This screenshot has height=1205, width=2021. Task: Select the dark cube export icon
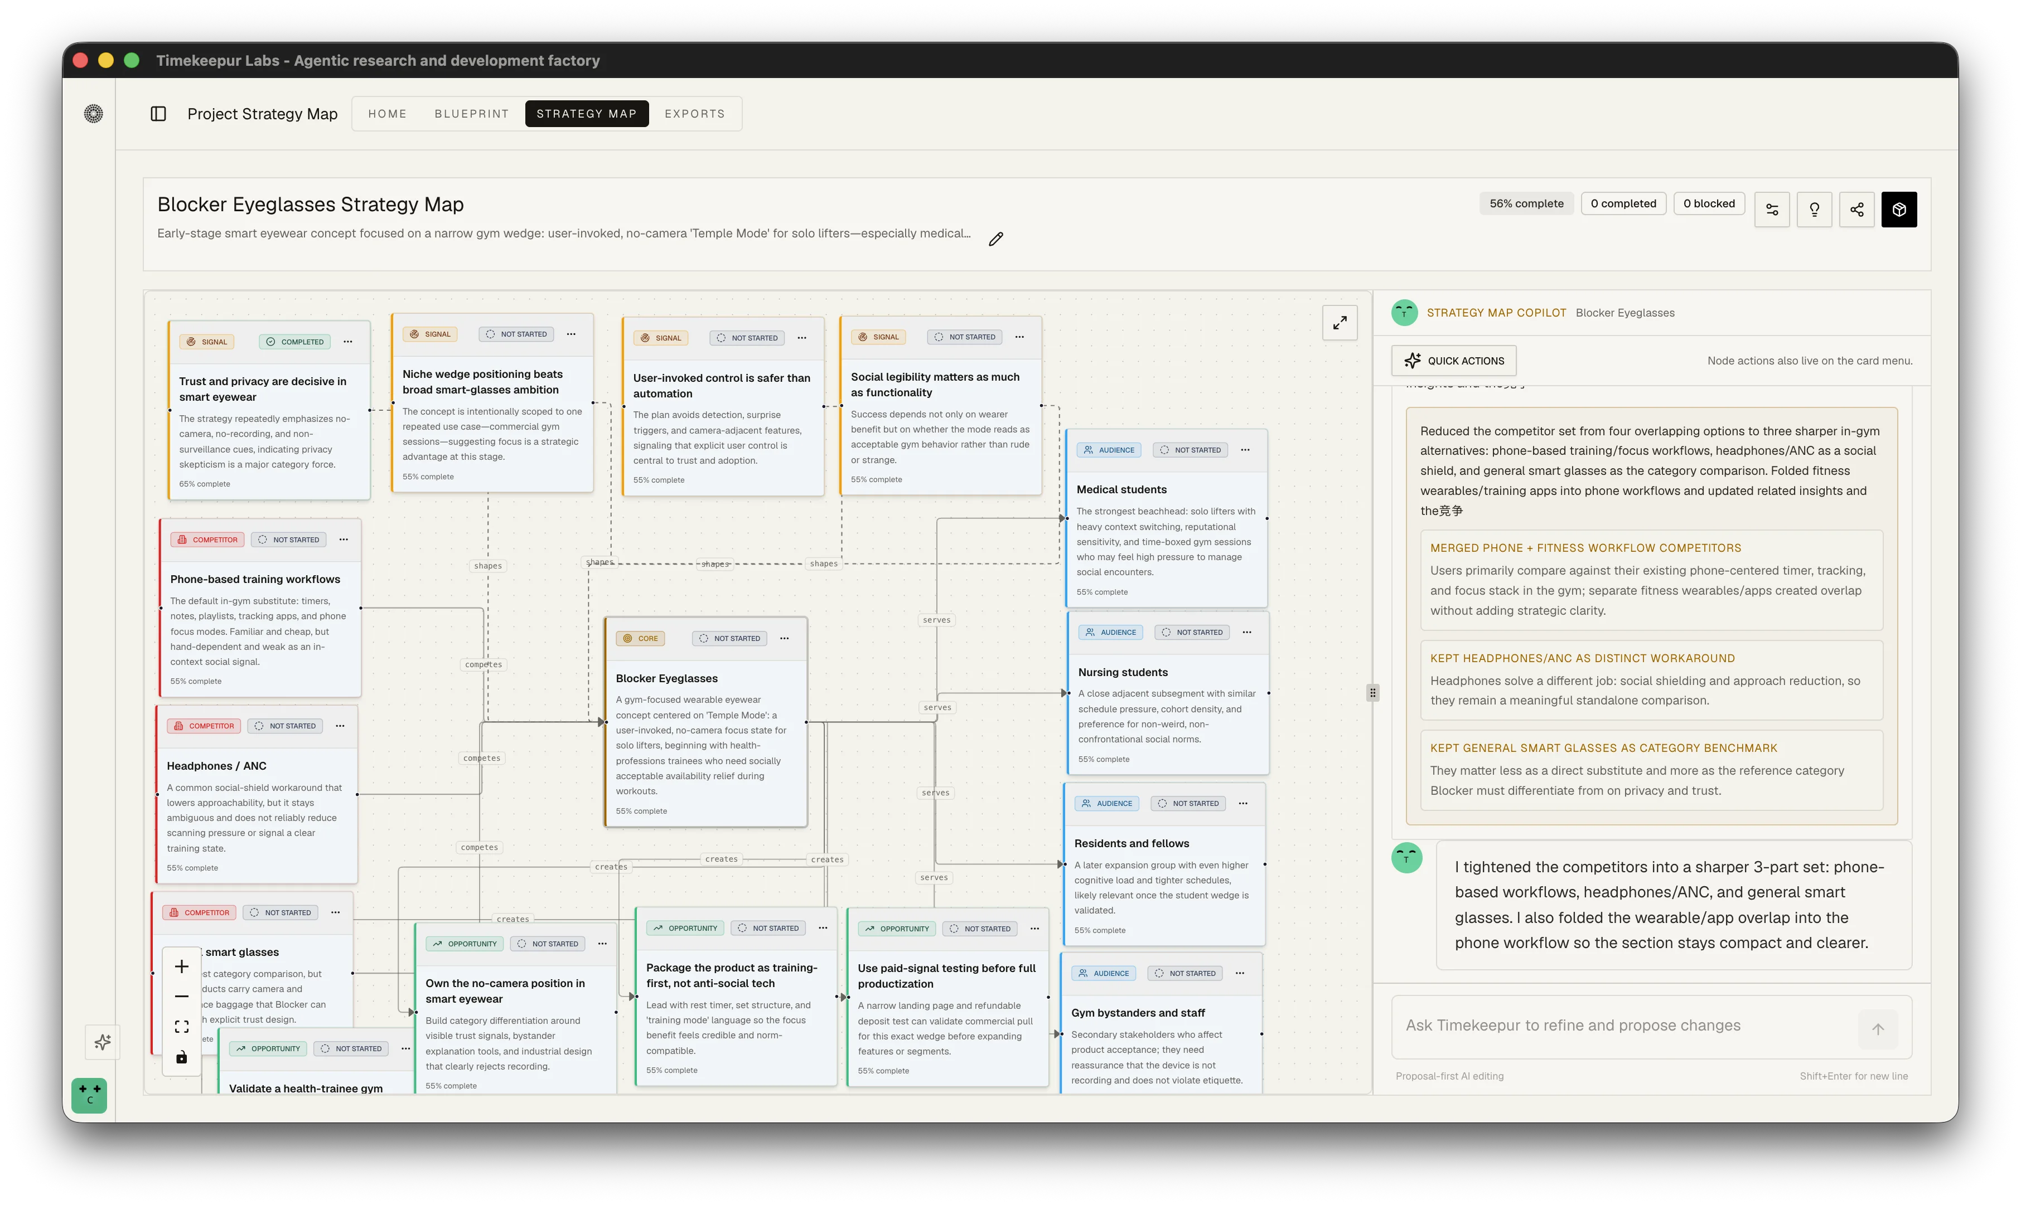[1900, 208]
